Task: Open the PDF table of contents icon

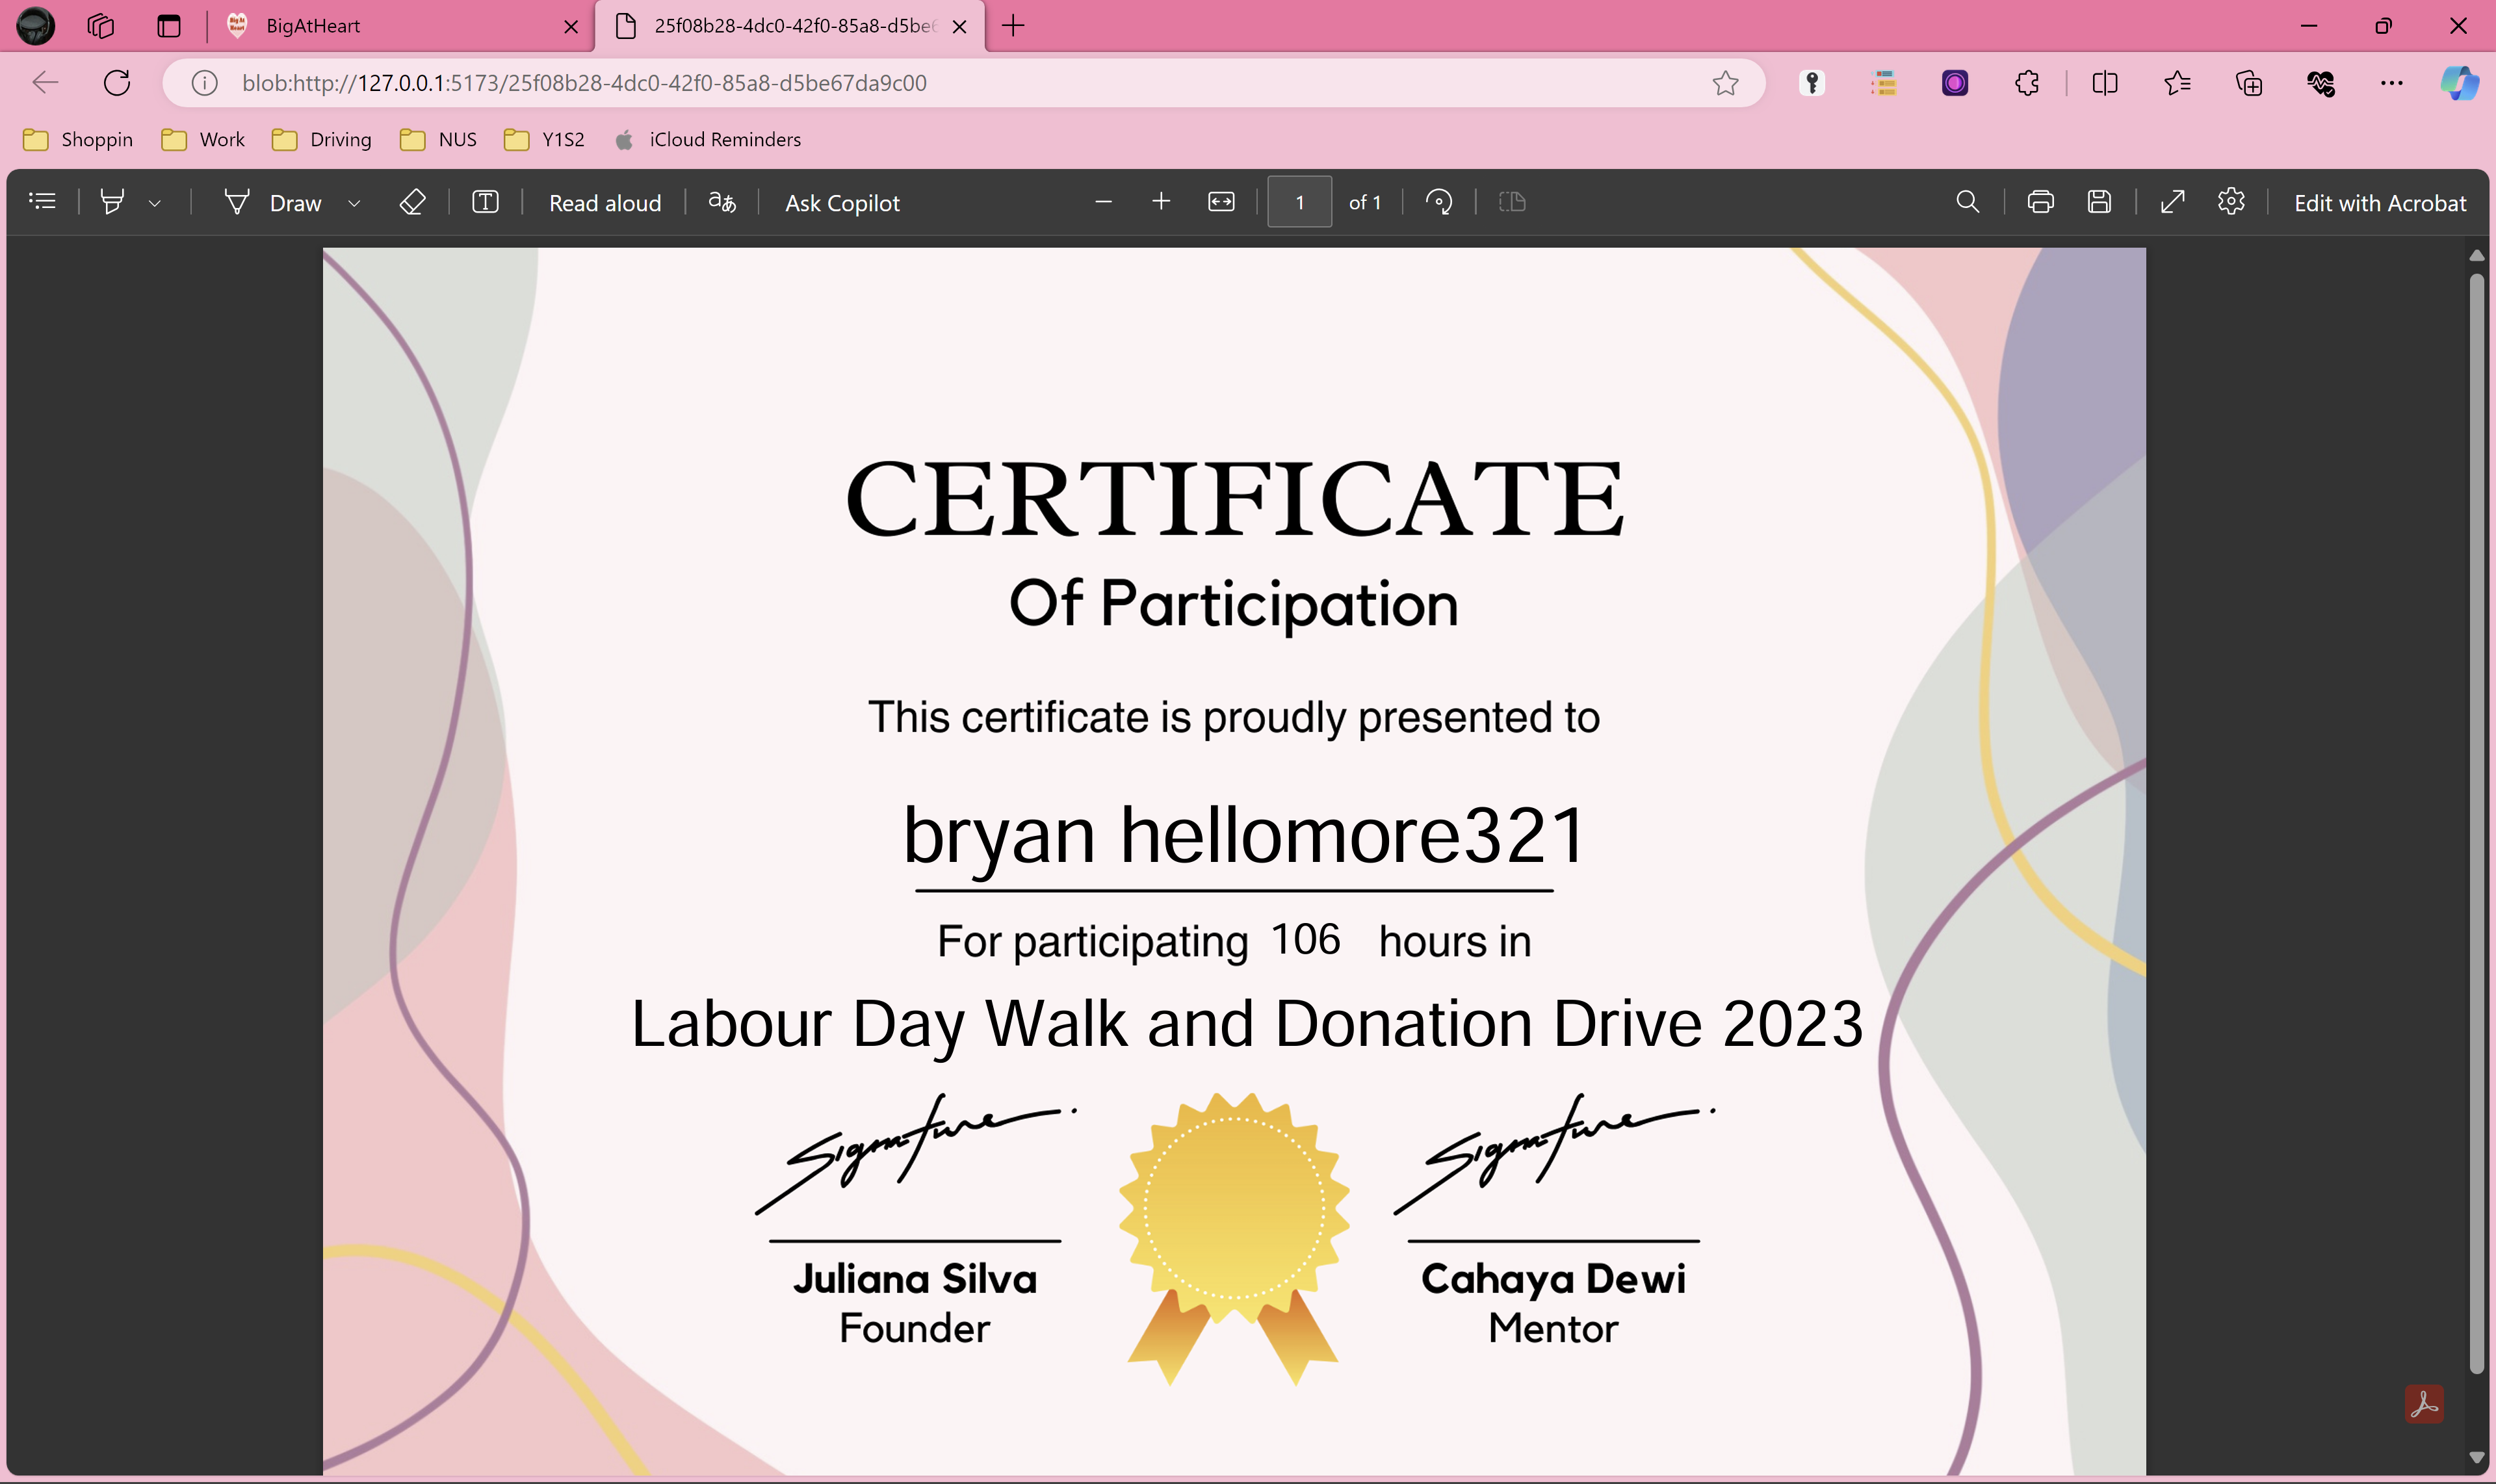Action: [x=42, y=202]
